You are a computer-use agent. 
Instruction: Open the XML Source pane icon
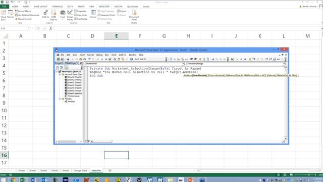click(93, 14)
